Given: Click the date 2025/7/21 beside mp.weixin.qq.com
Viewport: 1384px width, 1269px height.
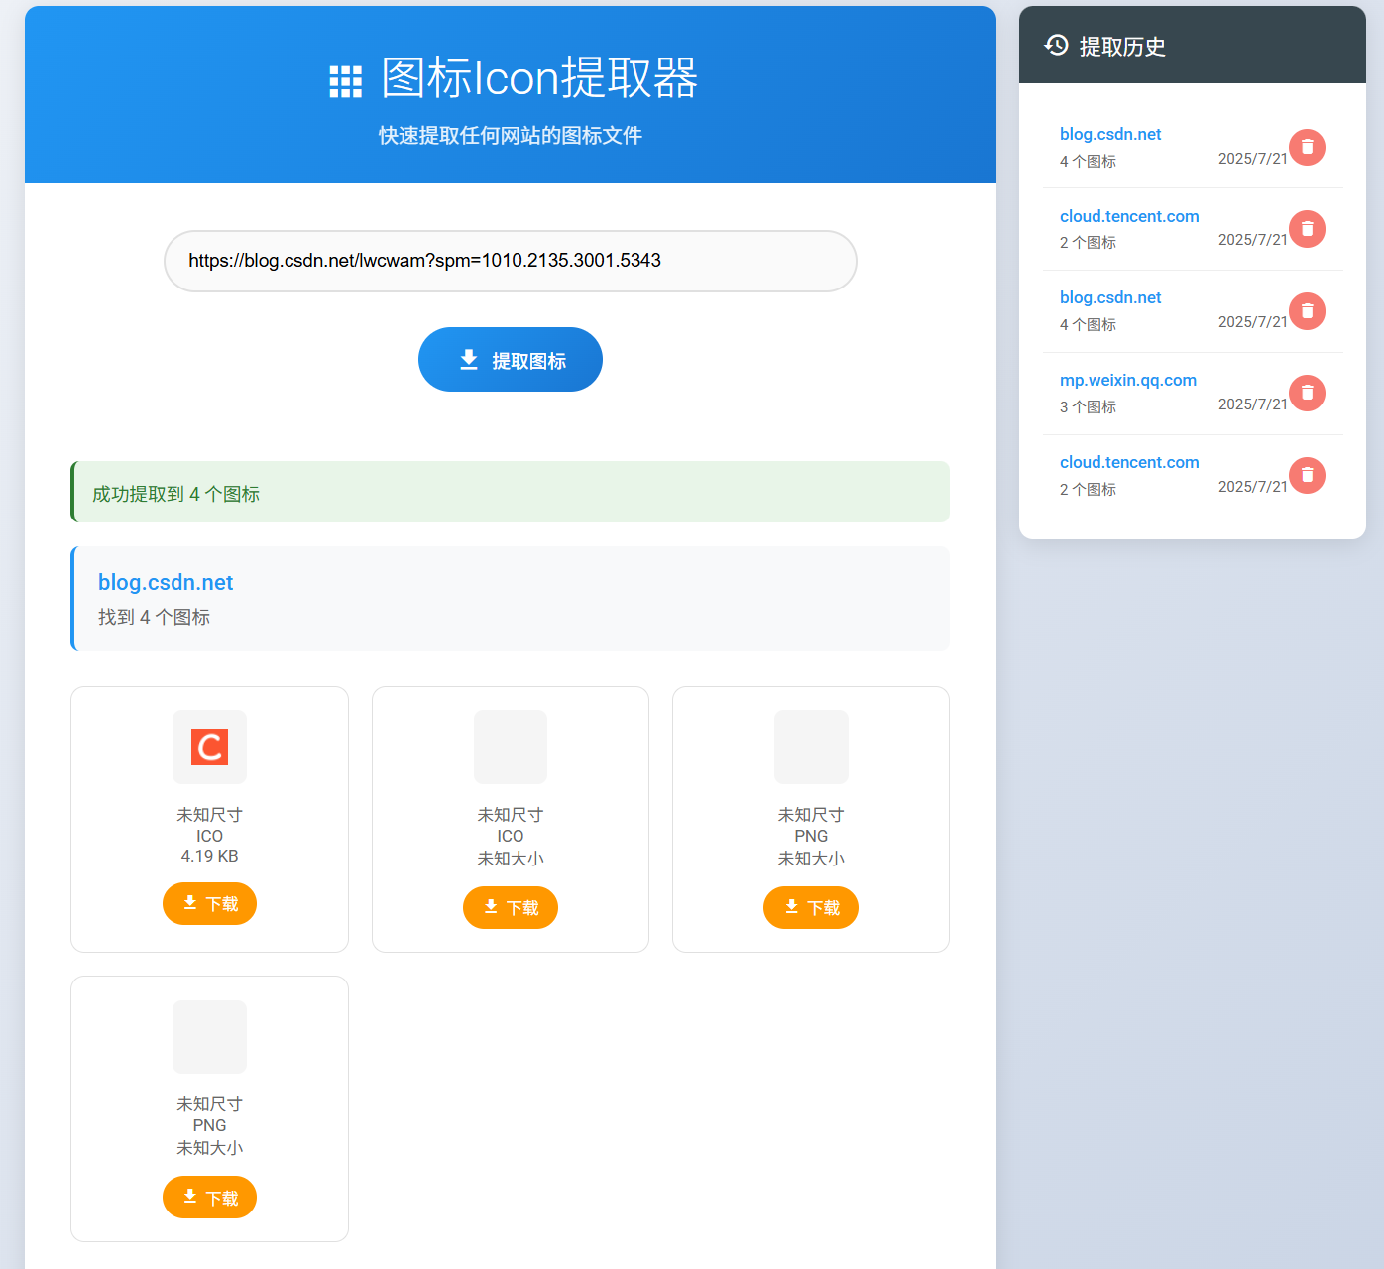Looking at the screenshot, I should (x=1252, y=404).
